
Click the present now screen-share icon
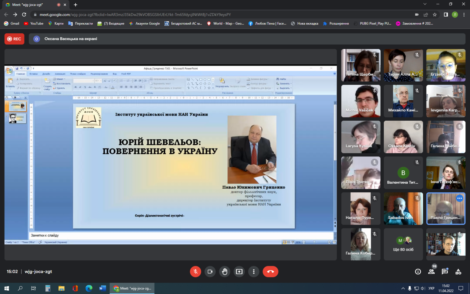(239, 272)
